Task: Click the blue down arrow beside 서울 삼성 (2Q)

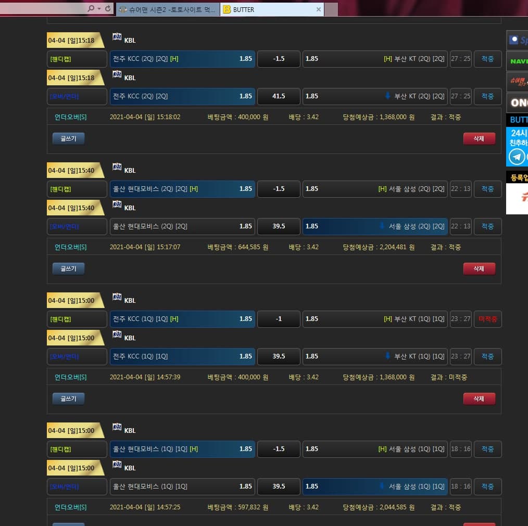Action: (383, 226)
